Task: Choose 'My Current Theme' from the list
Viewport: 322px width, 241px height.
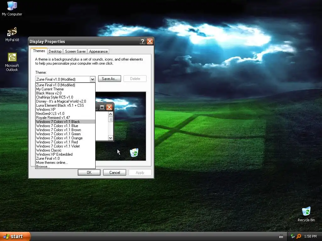Action: pyautogui.click(x=65, y=89)
